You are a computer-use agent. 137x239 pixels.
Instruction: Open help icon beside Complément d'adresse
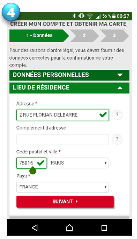pyautogui.click(x=117, y=139)
